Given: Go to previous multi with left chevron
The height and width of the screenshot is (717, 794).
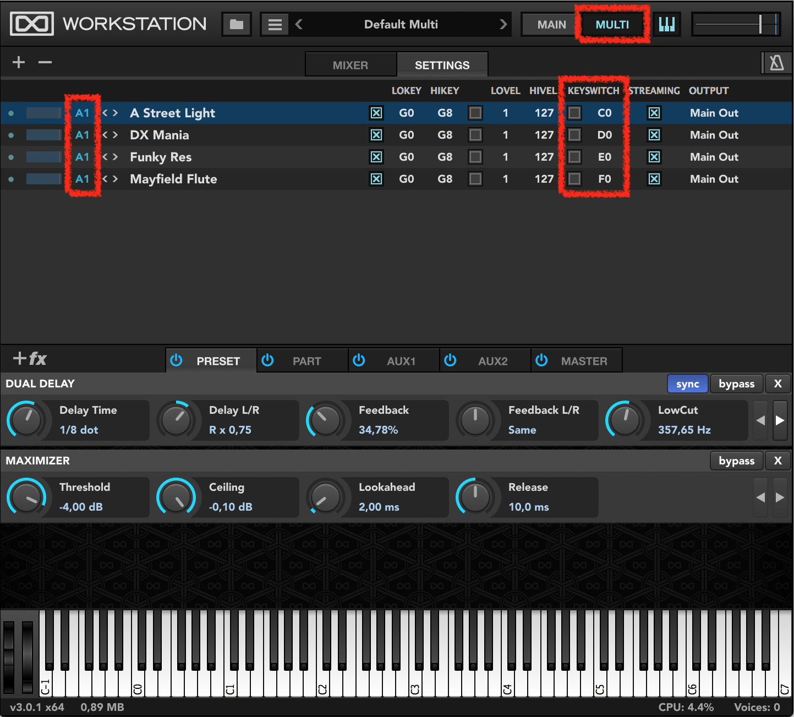Looking at the screenshot, I should (x=299, y=24).
